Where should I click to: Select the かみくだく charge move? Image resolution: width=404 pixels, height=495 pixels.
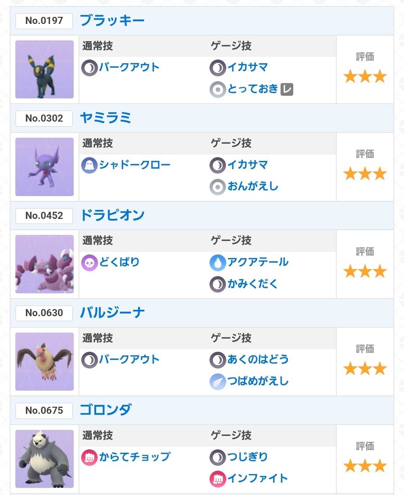click(253, 284)
